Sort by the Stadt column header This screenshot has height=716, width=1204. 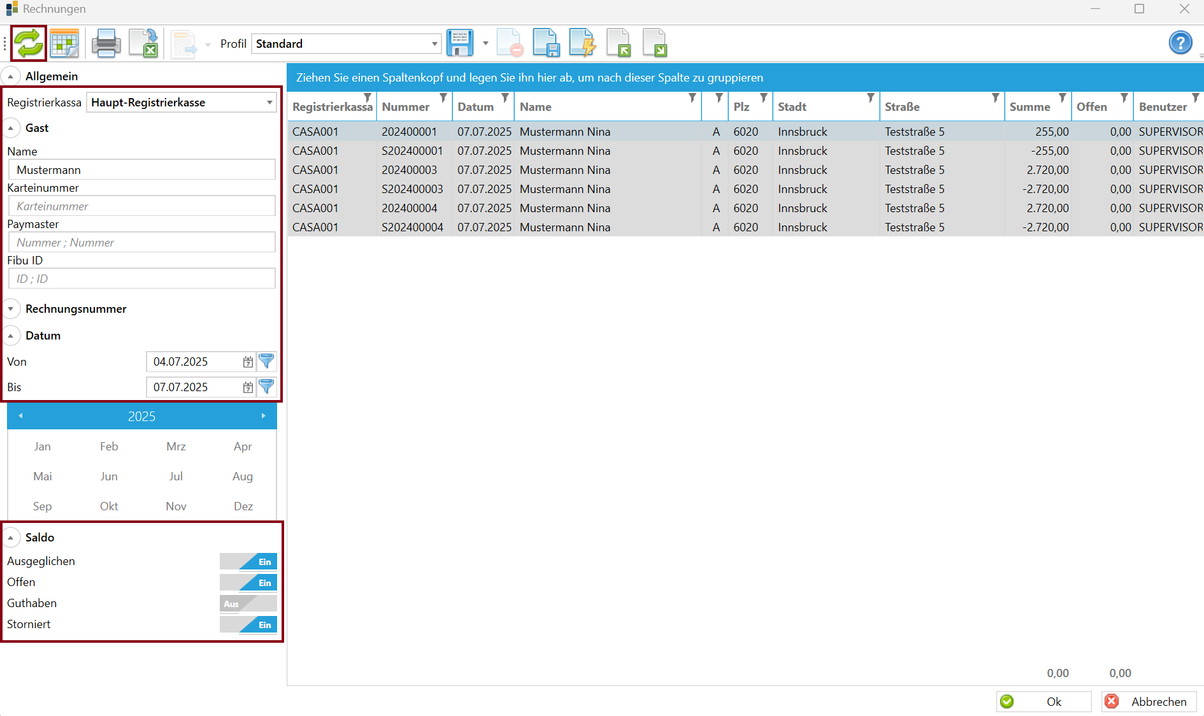click(792, 107)
